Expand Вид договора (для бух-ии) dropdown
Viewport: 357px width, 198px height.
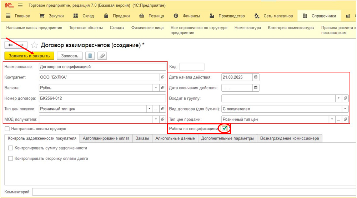(x=345, y=109)
